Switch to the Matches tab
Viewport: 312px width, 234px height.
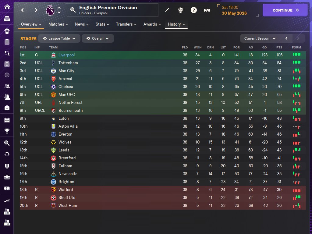coord(58,24)
